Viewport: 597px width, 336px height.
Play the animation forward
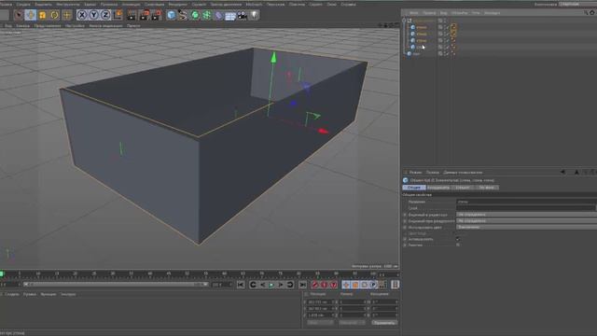[x=271, y=285]
